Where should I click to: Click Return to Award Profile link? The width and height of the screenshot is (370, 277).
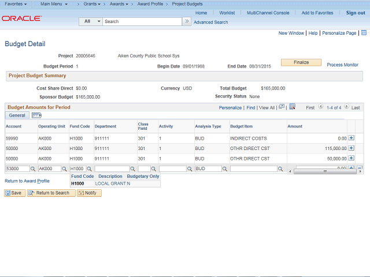pos(27,181)
